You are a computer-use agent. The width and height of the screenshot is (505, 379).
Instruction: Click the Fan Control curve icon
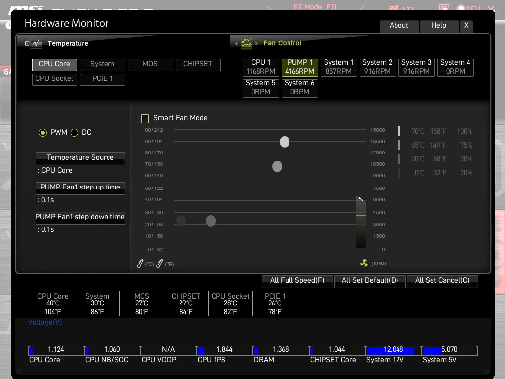coord(247,43)
